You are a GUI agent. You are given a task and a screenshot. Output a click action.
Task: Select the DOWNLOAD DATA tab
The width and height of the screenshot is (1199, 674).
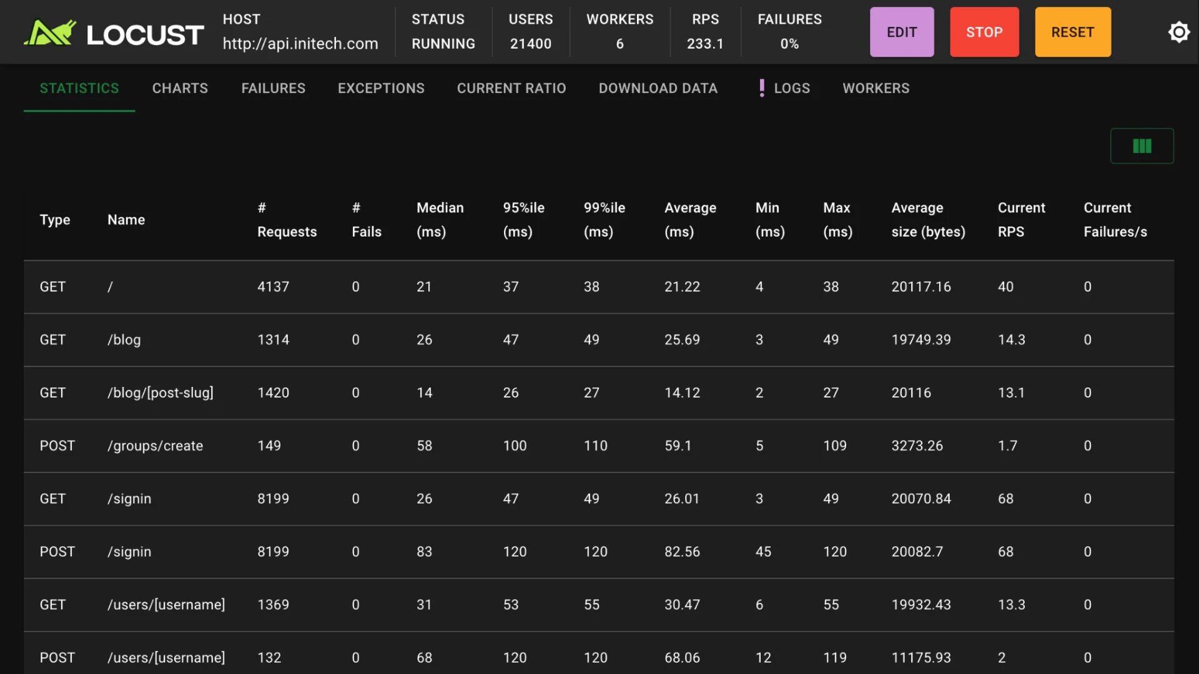pyautogui.click(x=658, y=88)
